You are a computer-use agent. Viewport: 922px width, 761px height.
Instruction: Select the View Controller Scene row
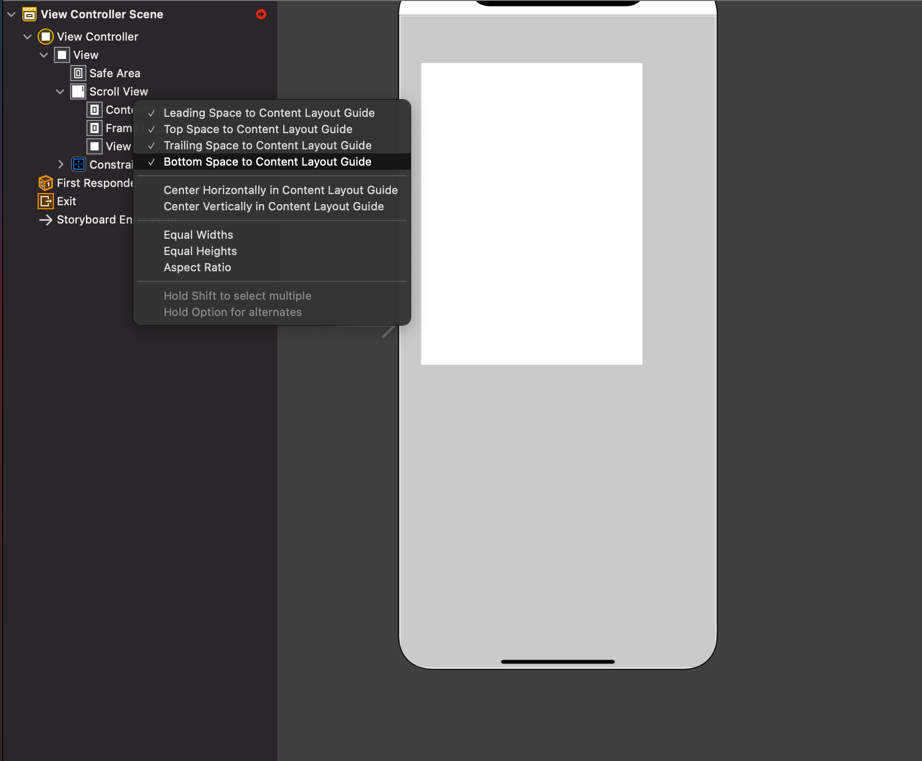[140, 14]
